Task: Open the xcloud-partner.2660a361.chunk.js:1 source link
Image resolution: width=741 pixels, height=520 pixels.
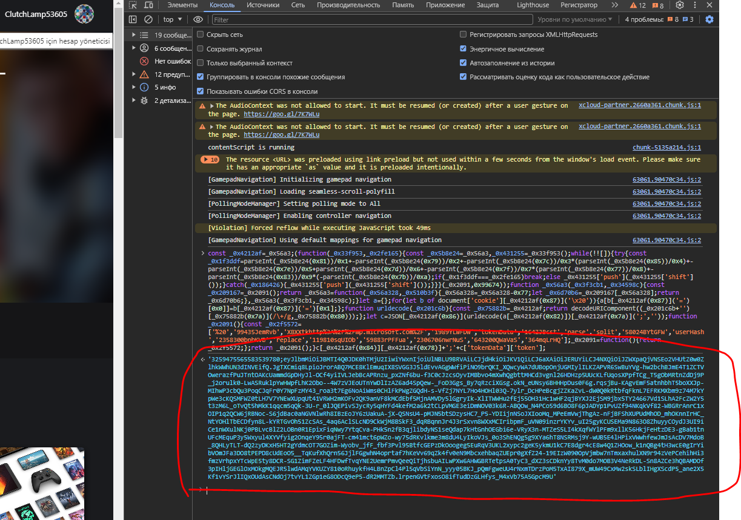Action: tap(639, 105)
